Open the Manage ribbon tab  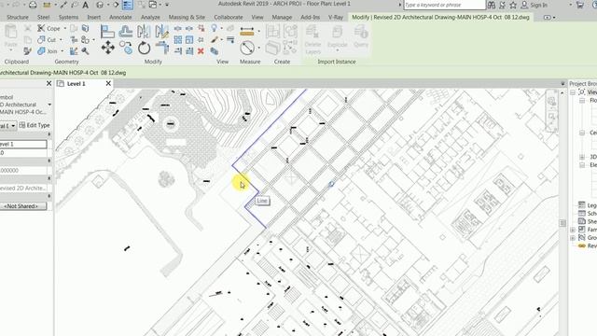pyautogui.click(x=282, y=17)
